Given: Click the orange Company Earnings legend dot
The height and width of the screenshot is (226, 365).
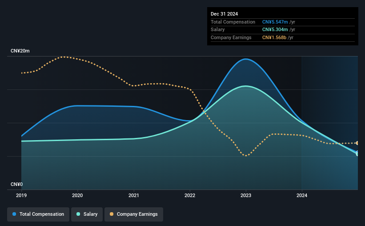Looking at the screenshot, I should click(112, 214).
